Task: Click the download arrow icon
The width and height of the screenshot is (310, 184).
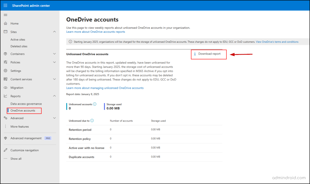Action: [195, 54]
